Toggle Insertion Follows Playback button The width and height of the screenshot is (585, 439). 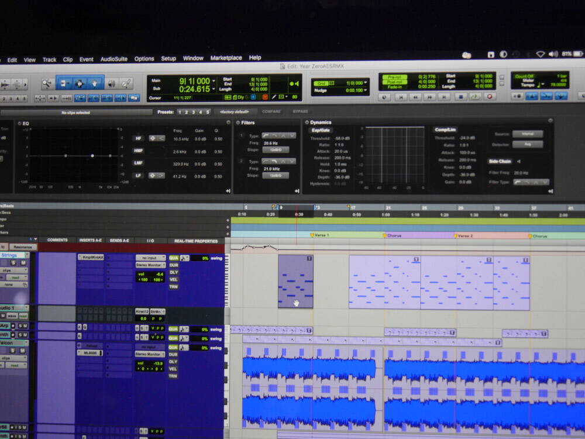[120, 98]
